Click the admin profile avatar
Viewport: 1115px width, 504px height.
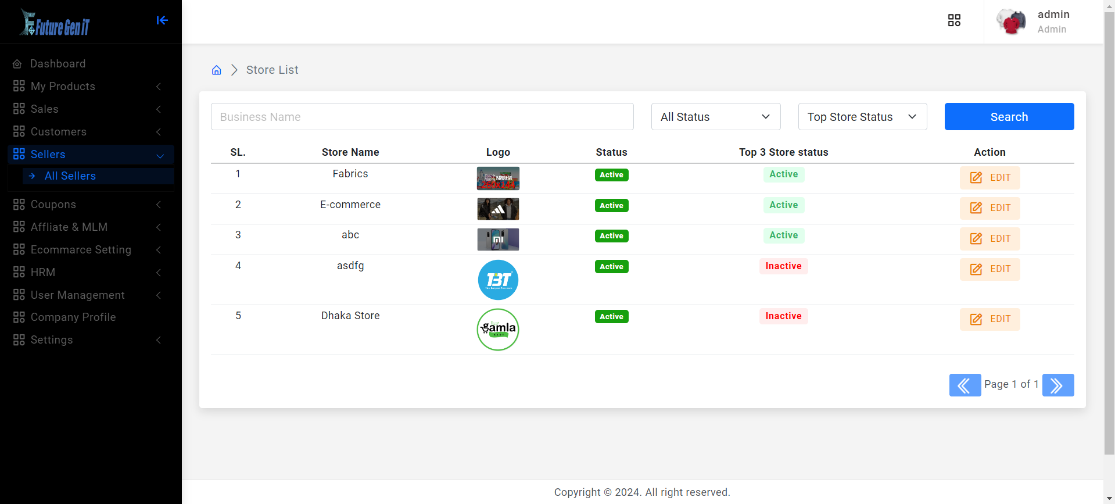[x=1011, y=22]
